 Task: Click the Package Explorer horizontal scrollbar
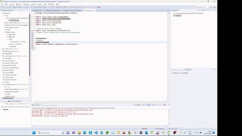coord(8,98)
